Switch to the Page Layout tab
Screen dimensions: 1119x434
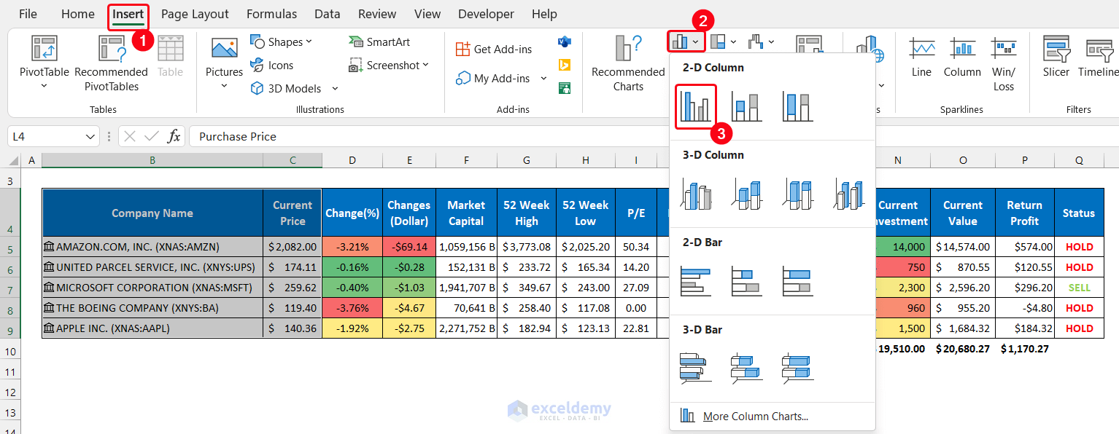point(195,14)
